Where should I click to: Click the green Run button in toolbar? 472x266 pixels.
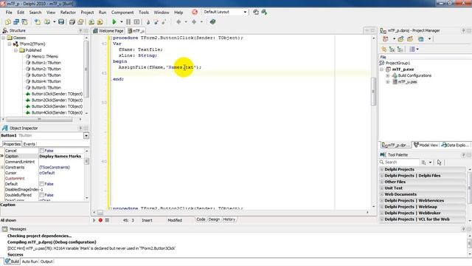pyautogui.click(x=114, y=21)
